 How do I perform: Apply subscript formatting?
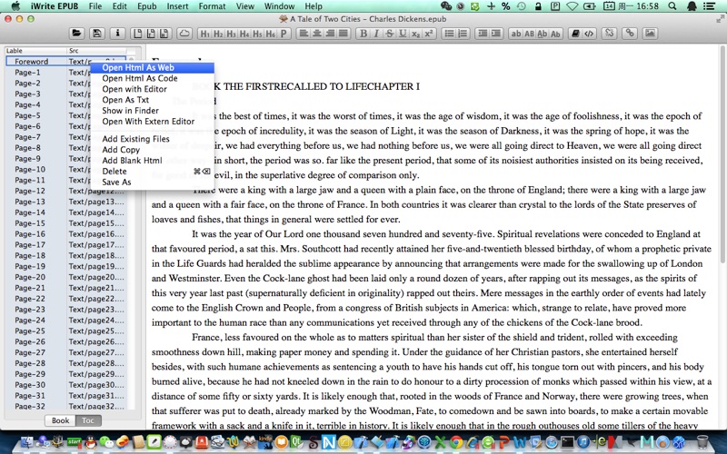coord(415,34)
